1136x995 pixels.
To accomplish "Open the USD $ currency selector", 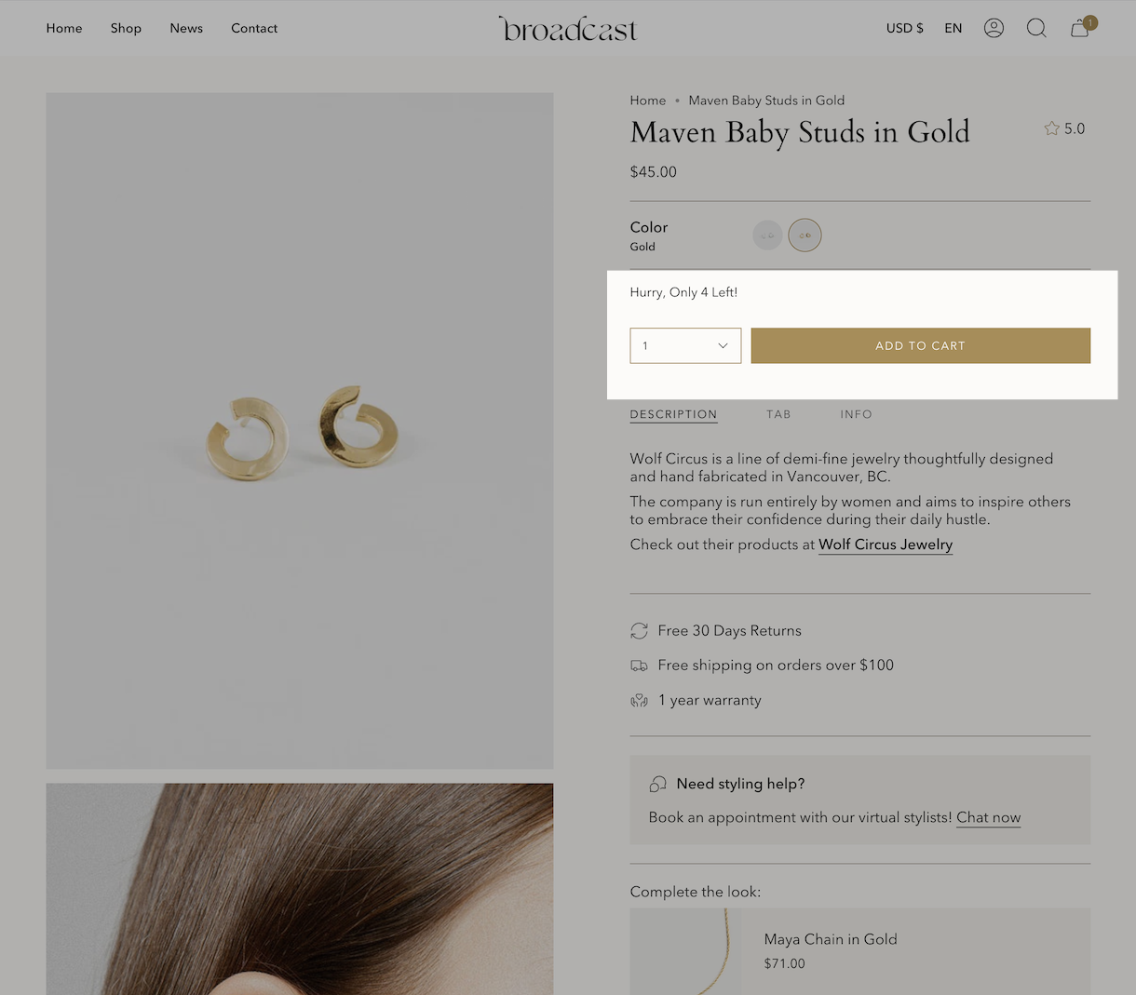I will tap(904, 28).
